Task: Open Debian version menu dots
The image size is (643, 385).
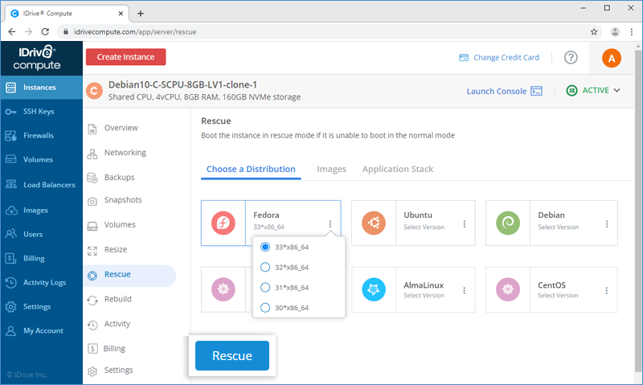Action: (x=607, y=224)
